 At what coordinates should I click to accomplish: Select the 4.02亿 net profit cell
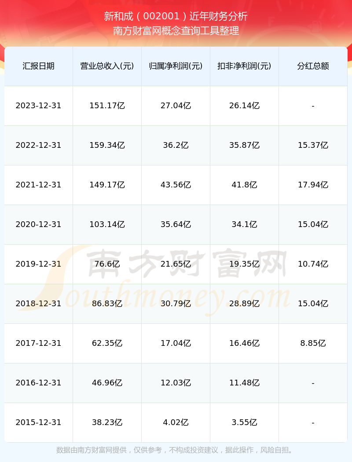(176, 422)
